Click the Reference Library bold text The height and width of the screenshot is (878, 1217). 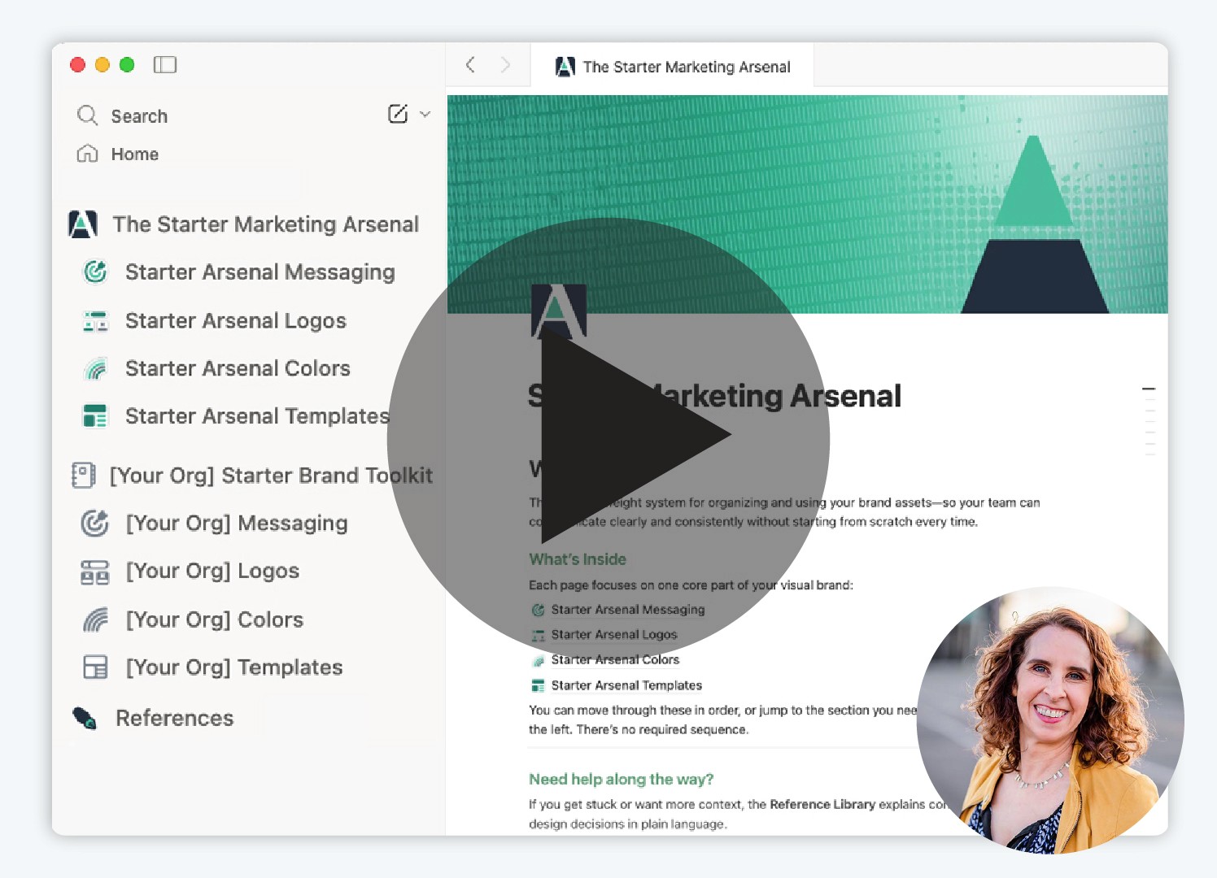pos(822,804)
